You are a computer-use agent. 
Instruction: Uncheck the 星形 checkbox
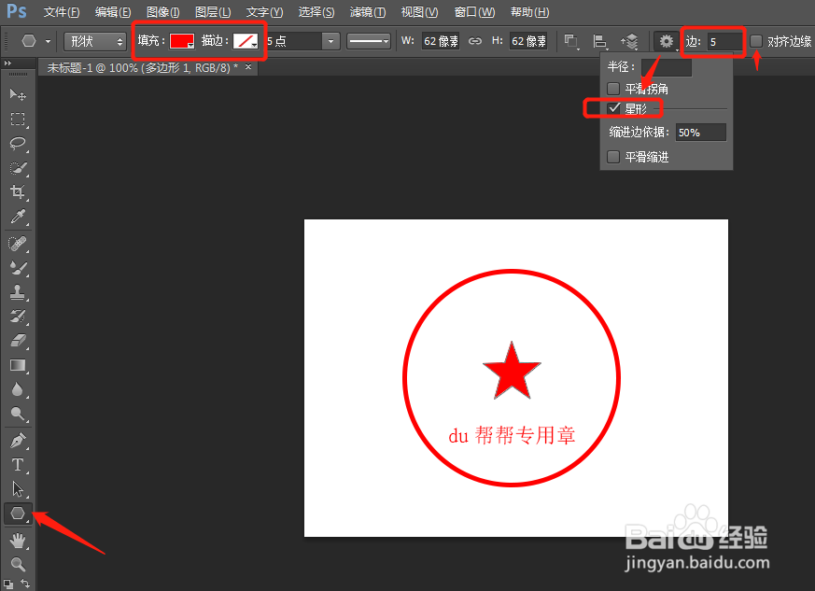coord(614,108)
